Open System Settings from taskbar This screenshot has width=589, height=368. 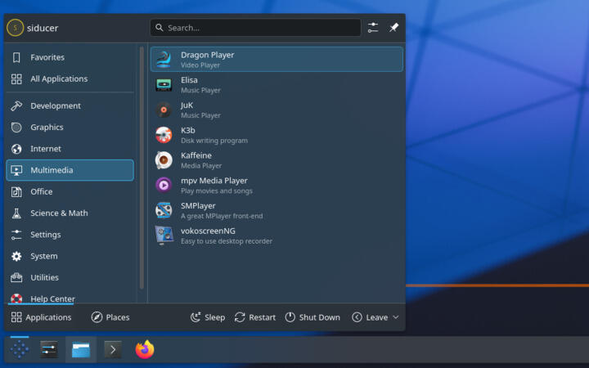[x=49, y=350]
